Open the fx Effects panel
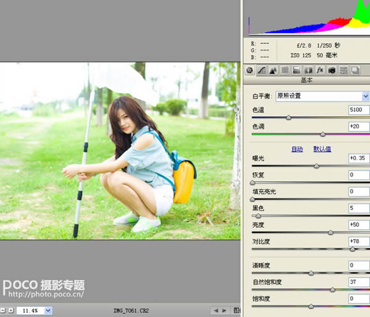 [x=319, y=70]
